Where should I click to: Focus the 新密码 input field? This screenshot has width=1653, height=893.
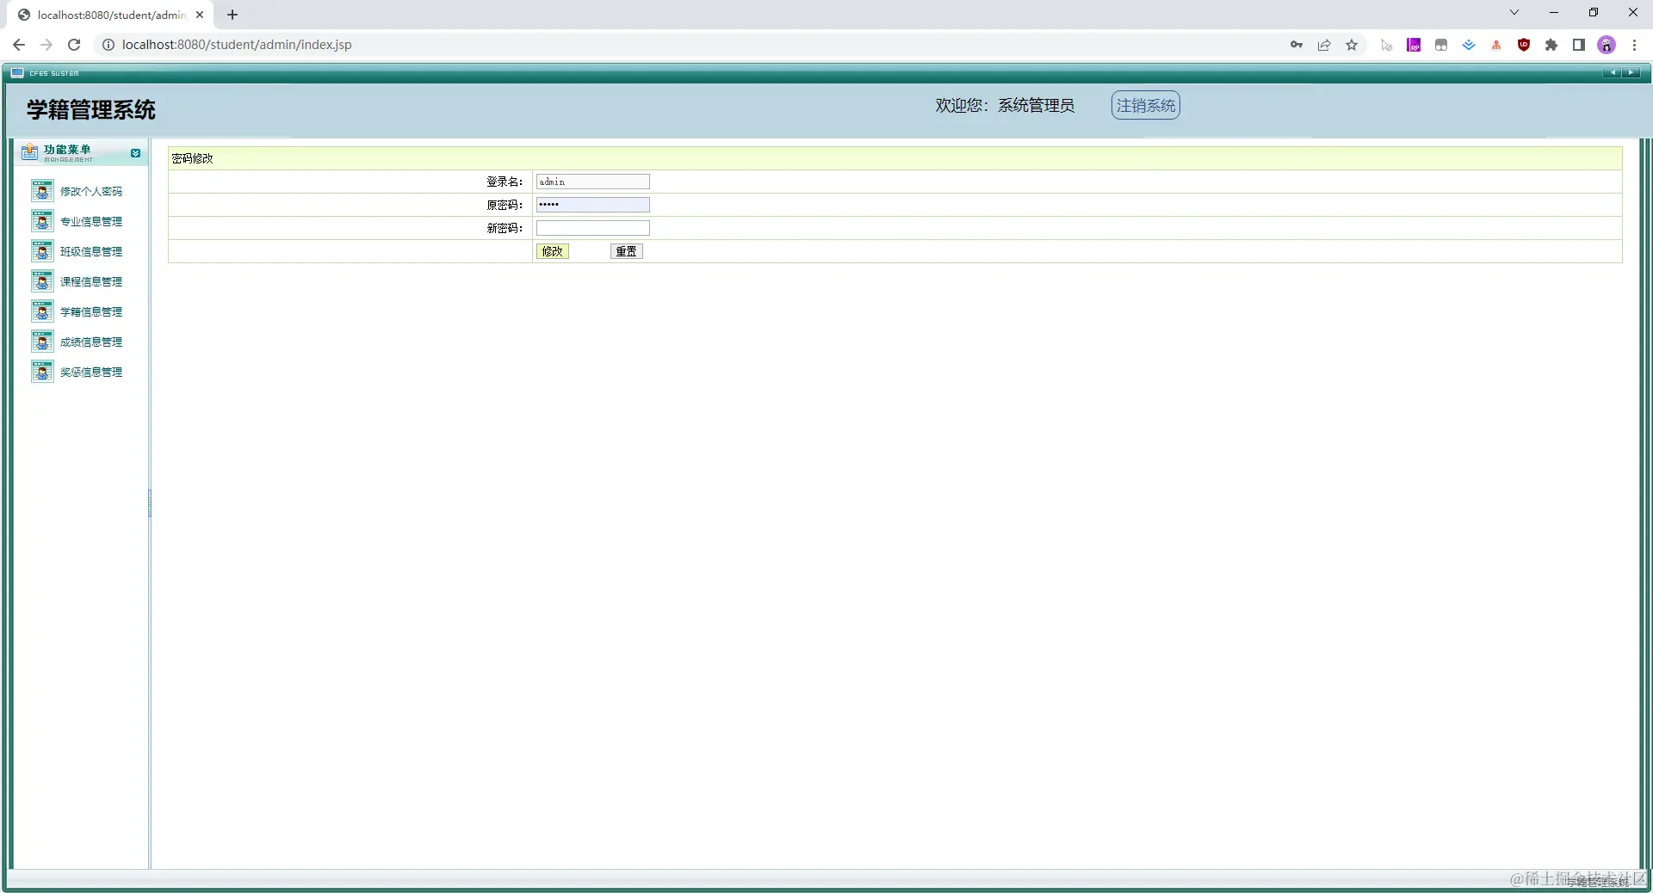[592, 228]
